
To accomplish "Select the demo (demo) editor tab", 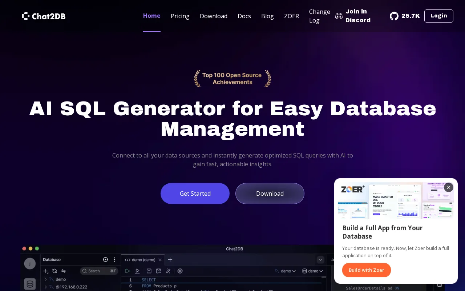I will click(143, 260).
